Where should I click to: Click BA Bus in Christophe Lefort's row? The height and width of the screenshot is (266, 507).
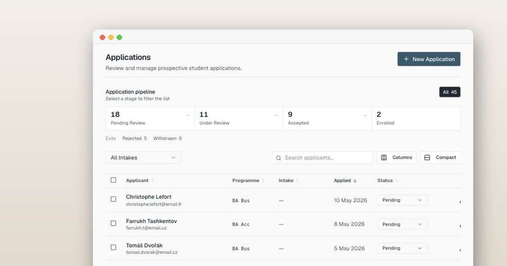(x=241, y=201)
